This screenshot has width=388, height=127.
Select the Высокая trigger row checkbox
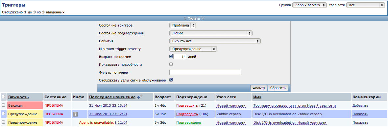3,105
